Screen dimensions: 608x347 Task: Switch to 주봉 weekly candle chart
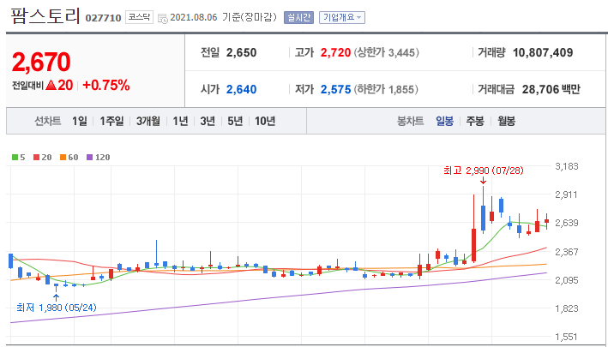475,121
